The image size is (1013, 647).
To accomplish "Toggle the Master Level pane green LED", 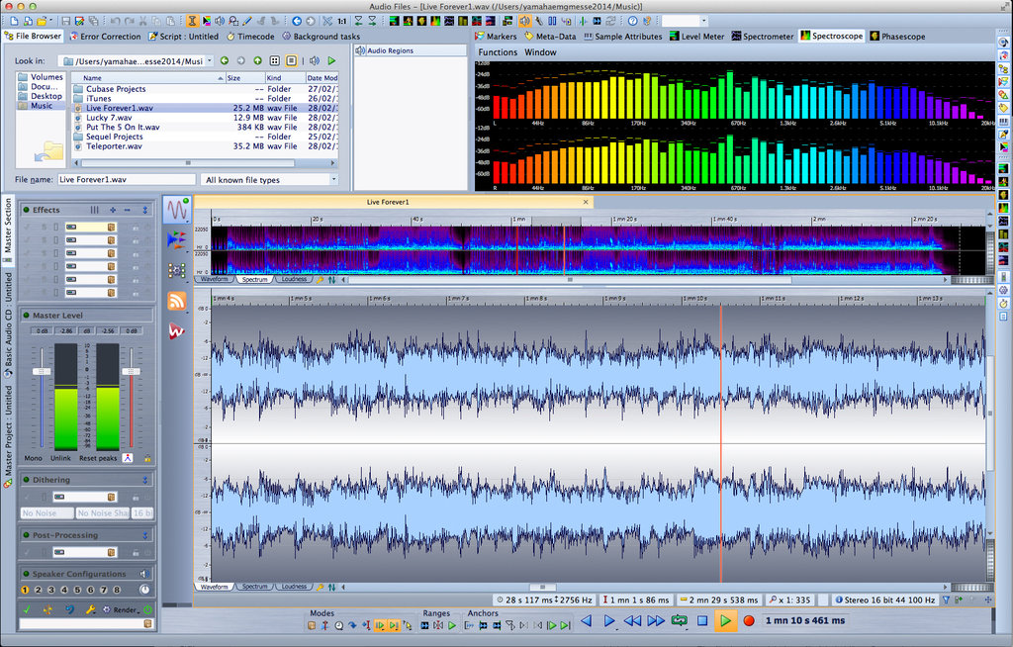I will [x=26, y=316].
